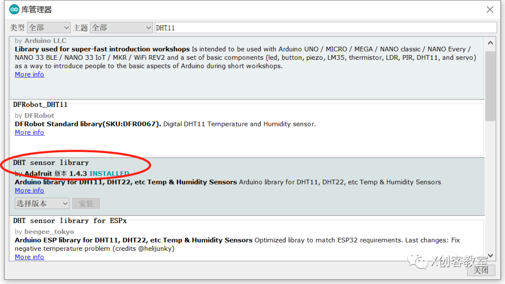The height and width of the screenshot is (284, 505).
Task: Click the 'by beegee_tokyo' author text
Action: 44,232
